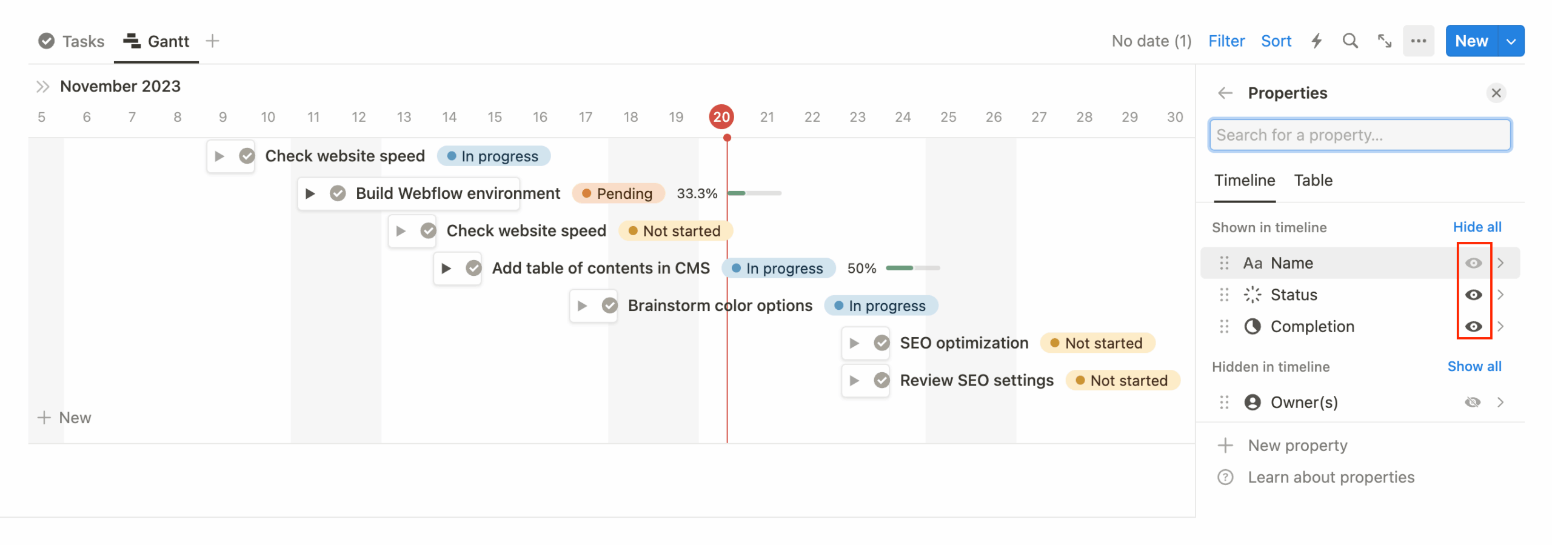Click the plus icon to add view
Viewport: 1552px width, 545px height.
point(212,41)
